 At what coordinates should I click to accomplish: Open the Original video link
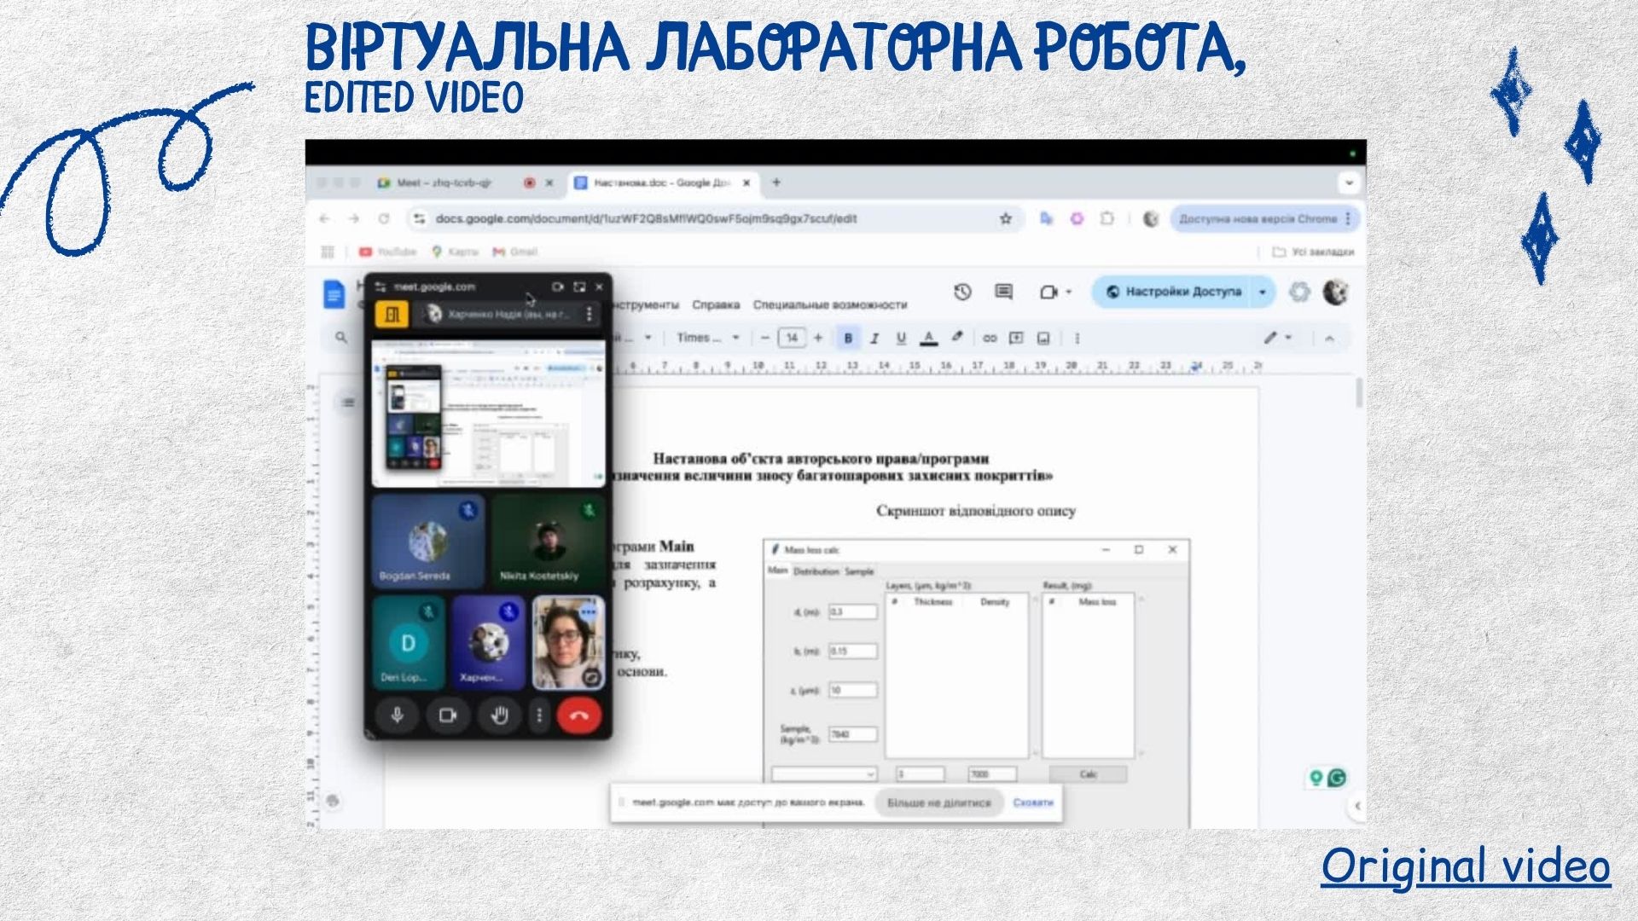point(1466,866)
